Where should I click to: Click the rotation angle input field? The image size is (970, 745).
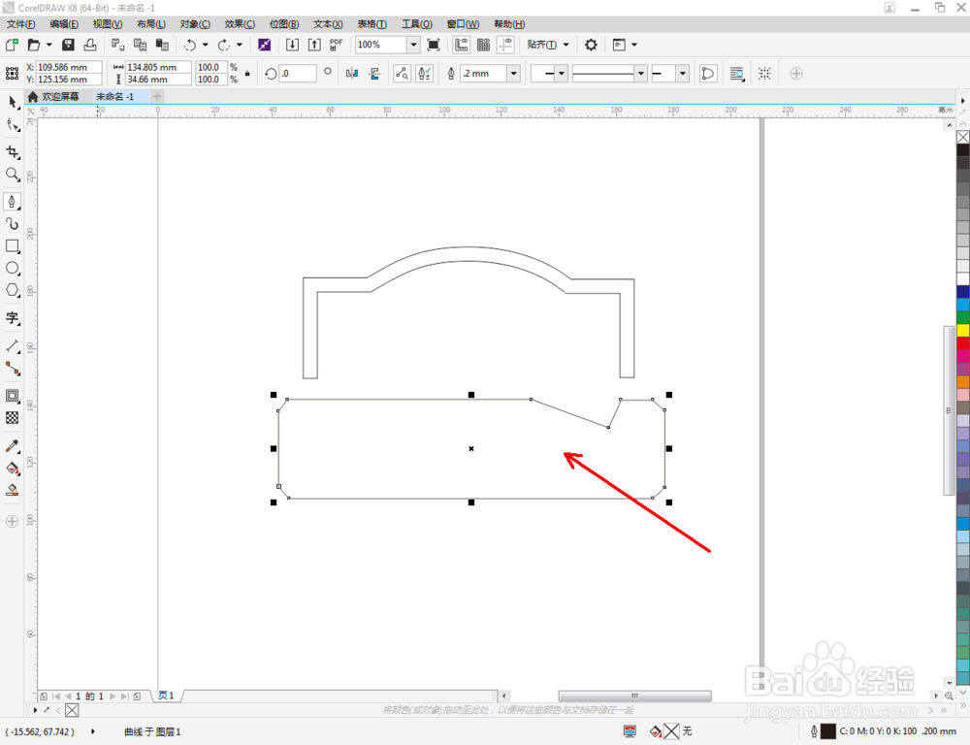(x=298, y=73)
